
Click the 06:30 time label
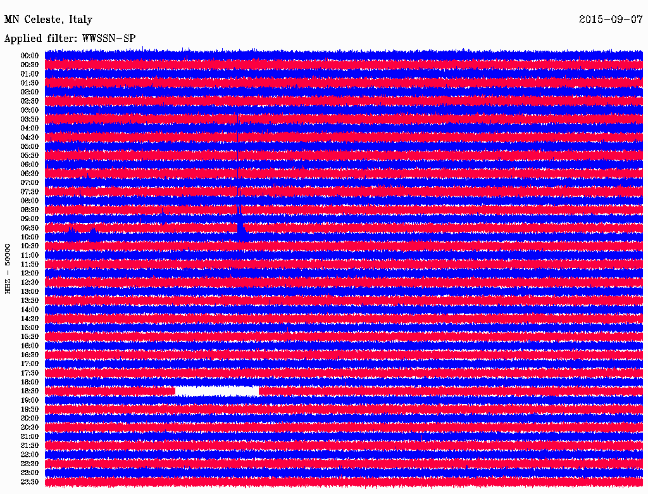30,174
